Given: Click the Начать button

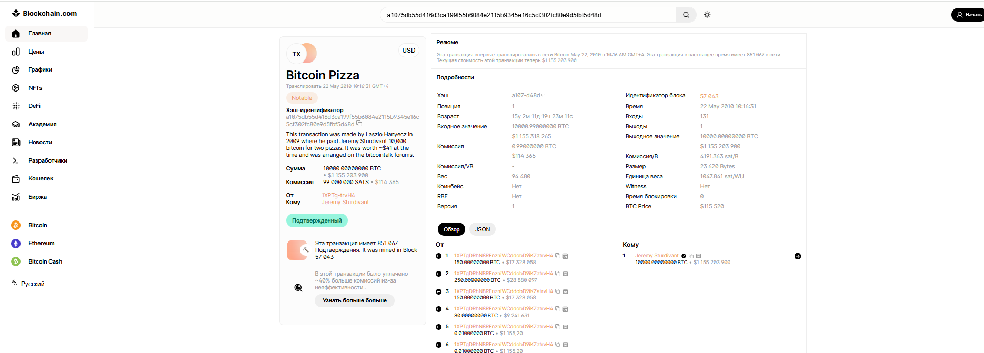Looking at the screenshot, I should click(968, 15).
